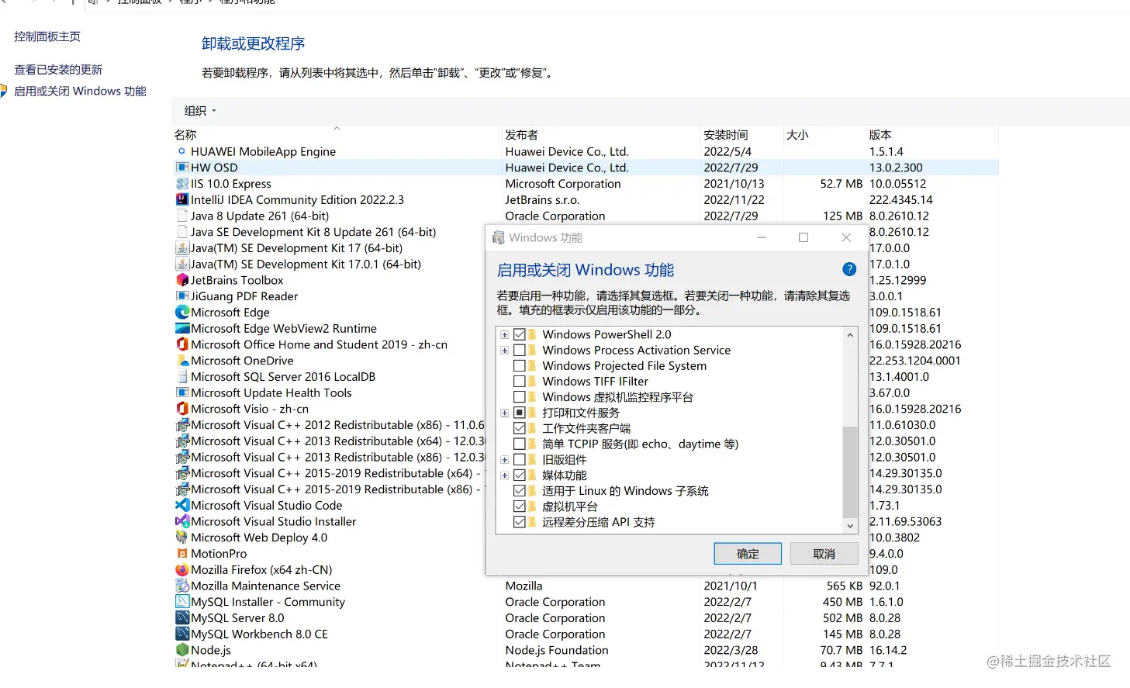Click the features list scrollbar down arrow
1130x688 pixels.
click(x=850, y=526)
